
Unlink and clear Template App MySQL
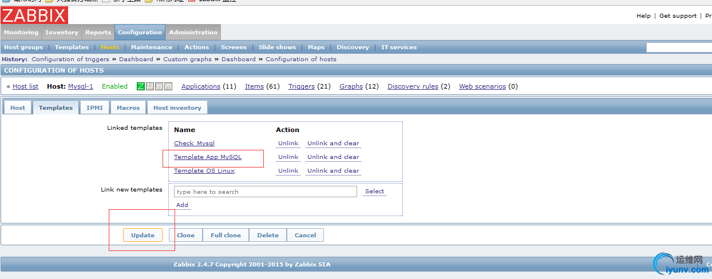(333, 157)
